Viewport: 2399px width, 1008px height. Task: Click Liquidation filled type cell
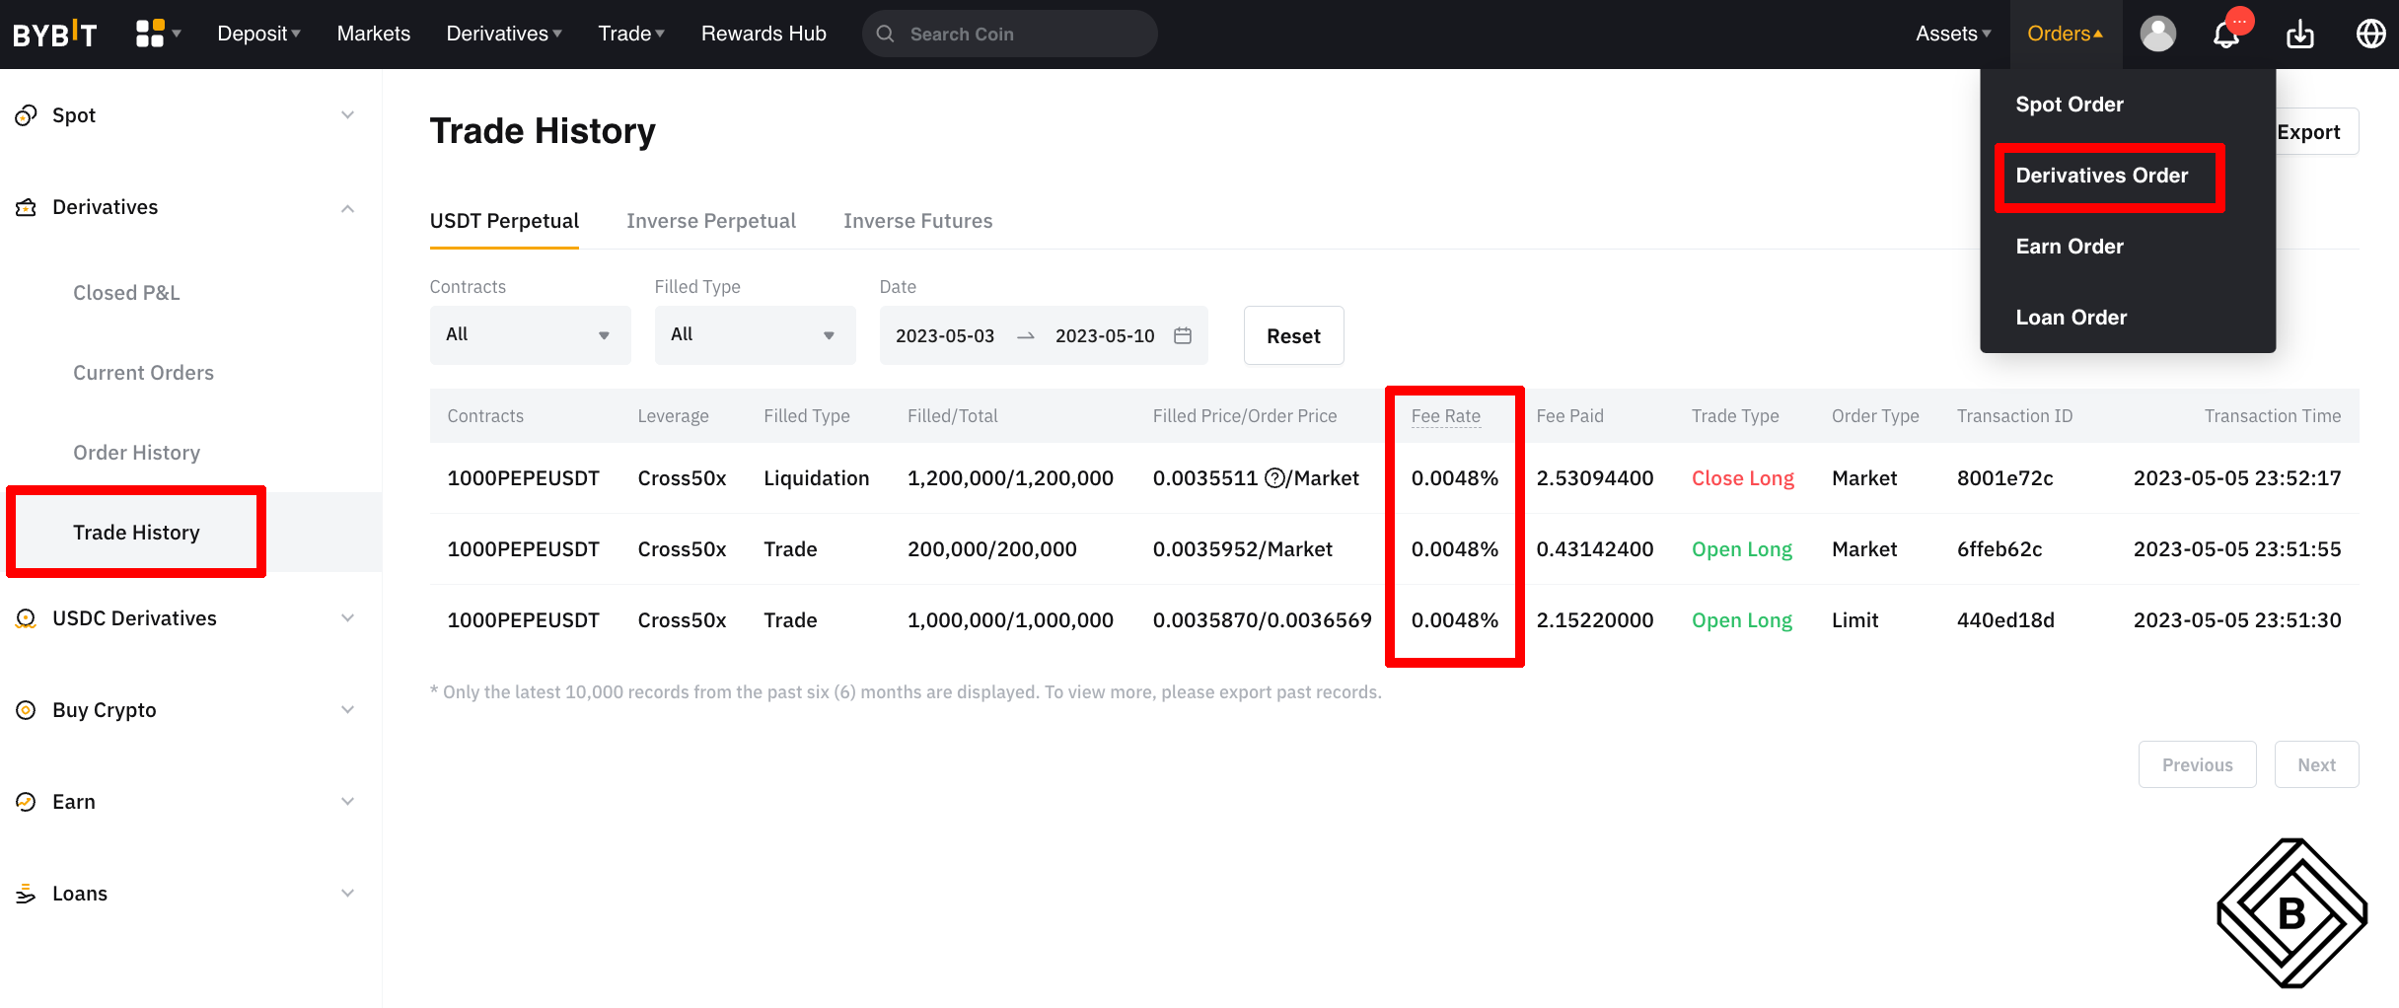click(x=816, y=478)
